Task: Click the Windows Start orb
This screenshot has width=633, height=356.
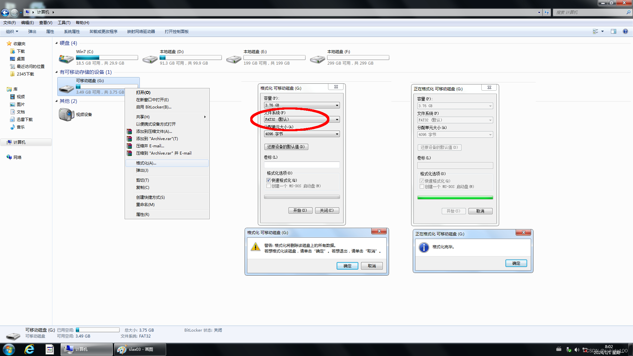Action: (x=9, y=349)
